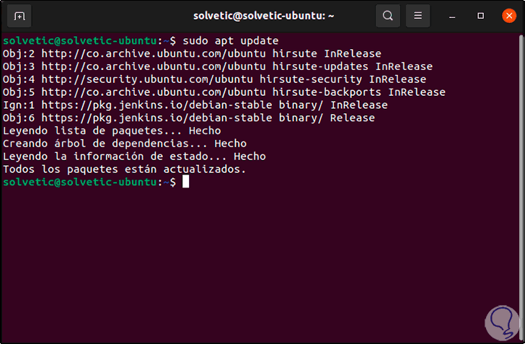Open the hamburger menu
This screenshot has width=525, height=344.
418,16
